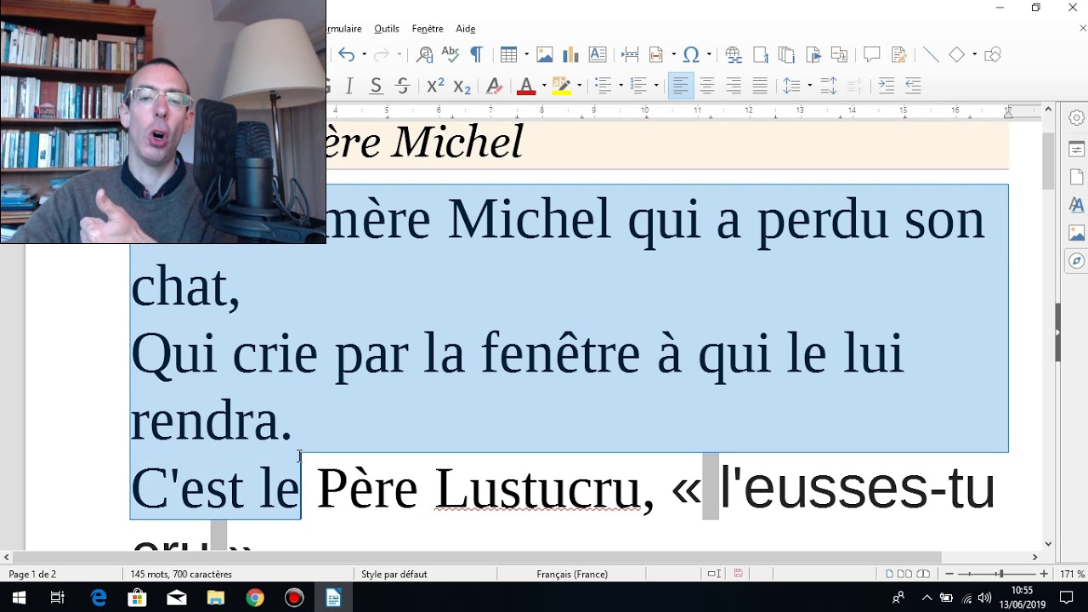Insert a hyperlink with the globe icon
1088x612 pixels.
click(x=733, y=54)
